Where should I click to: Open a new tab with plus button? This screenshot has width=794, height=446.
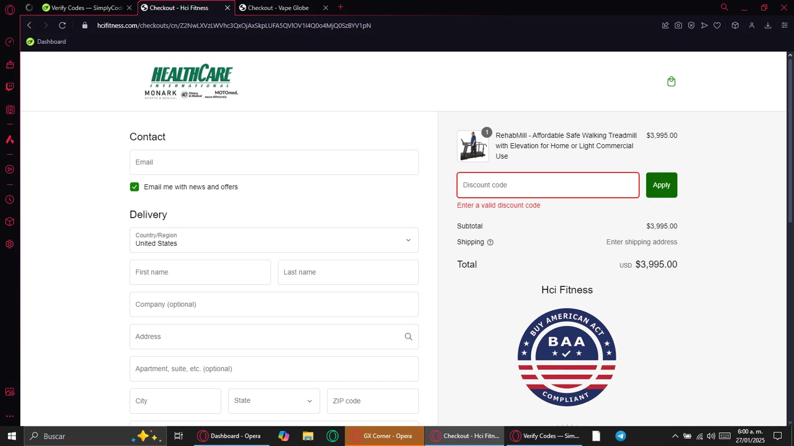(x=340, y=7)
